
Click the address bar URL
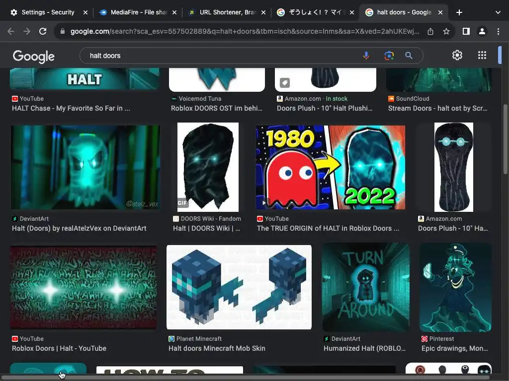click(245, 31)
